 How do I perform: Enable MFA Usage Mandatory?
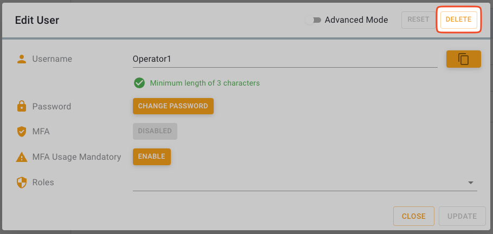pyautogui.click(x=152, y=157)
